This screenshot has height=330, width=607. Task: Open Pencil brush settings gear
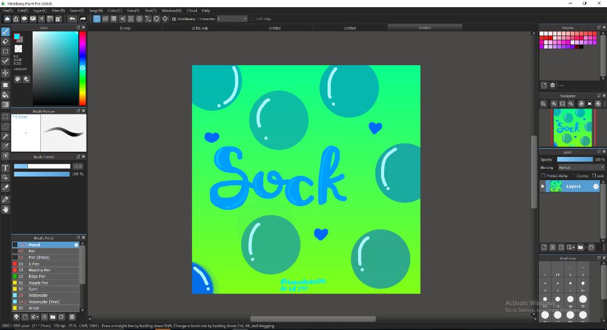[76, 245]
